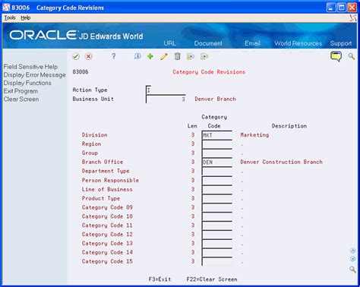Click the Product Type code field
360x287 pixels.
[217, 198]
